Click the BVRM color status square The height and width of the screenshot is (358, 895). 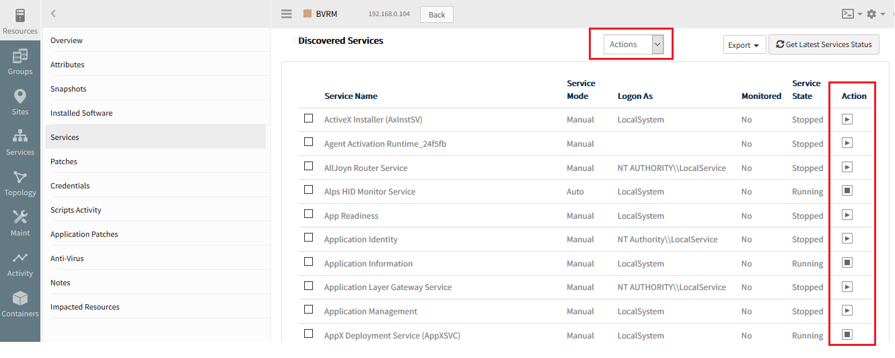point(308,13)
